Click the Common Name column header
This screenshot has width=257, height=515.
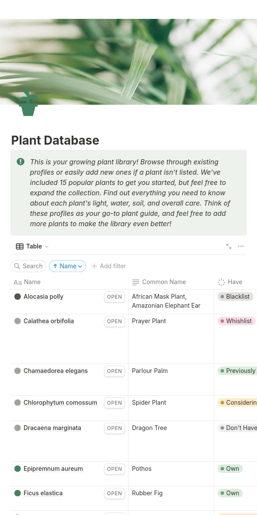(x=164, y=282)
